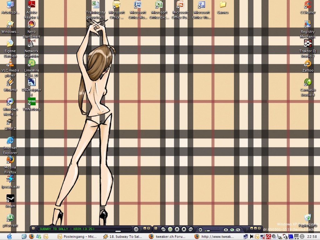Screen dimensions: 320x240
Task: Pause the song in the Winamp player
Action: (x=177, y=229)
